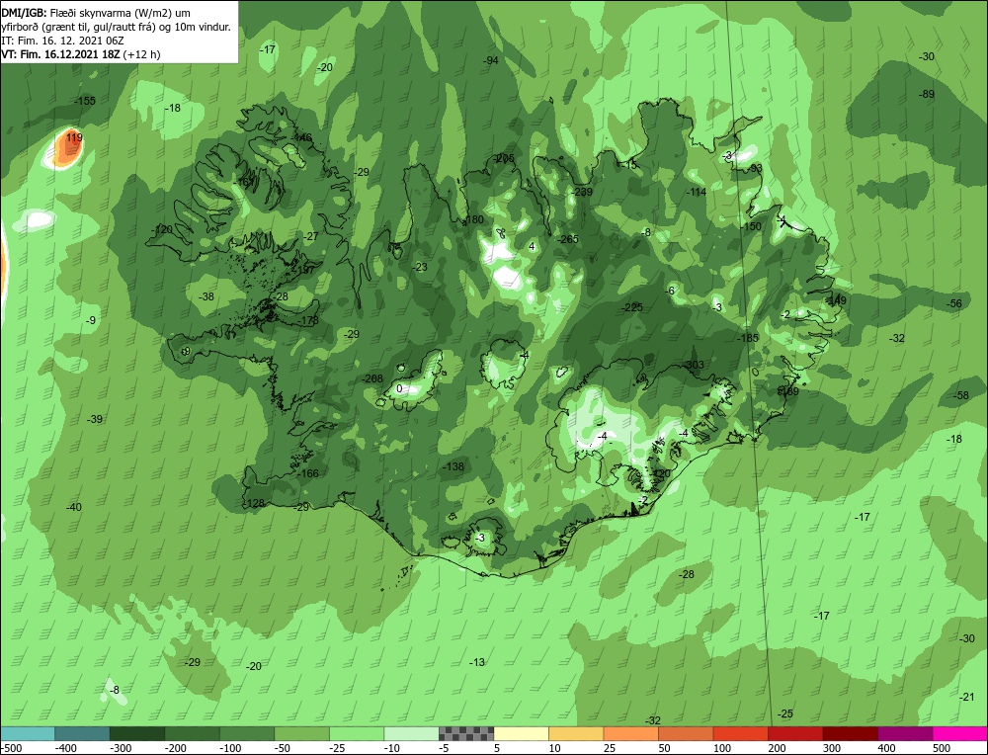Click the '-114' value on the map
The width and height of the screenshot is (988, 755).
point(696,193)
